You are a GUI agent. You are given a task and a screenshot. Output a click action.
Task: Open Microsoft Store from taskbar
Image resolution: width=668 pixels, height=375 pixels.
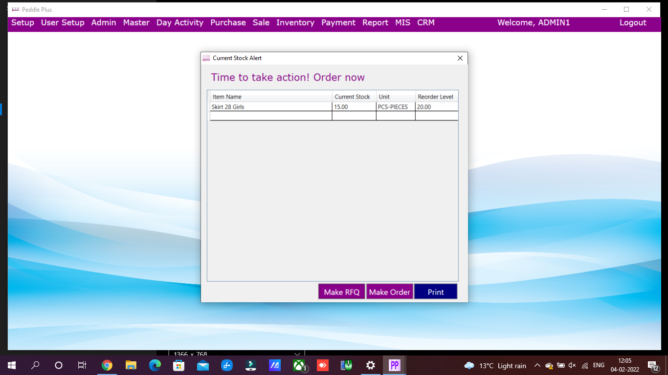[179, 365]
